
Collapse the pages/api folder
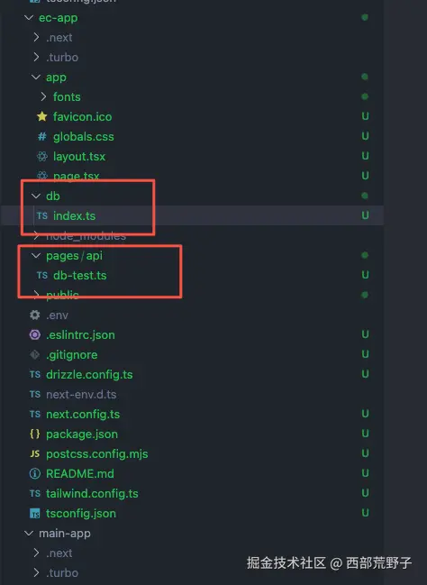(x=36, y=256)
